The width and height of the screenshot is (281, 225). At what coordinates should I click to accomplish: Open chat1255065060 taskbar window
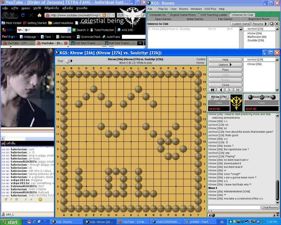[x=166, y=222]
